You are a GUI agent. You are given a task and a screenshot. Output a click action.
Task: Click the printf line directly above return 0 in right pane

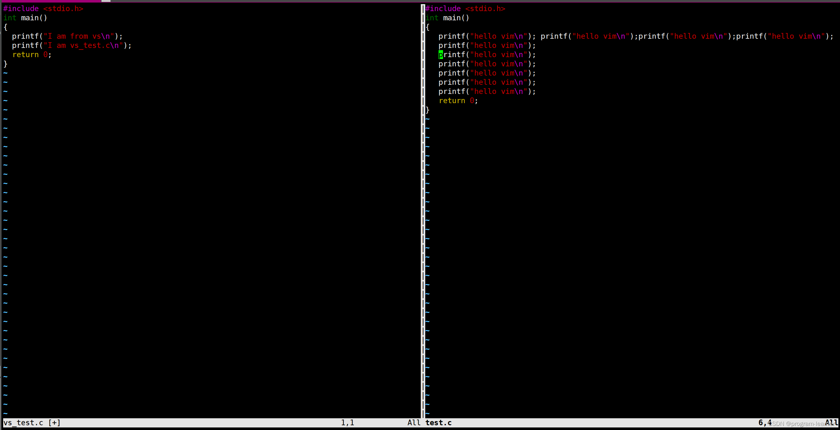486,91
